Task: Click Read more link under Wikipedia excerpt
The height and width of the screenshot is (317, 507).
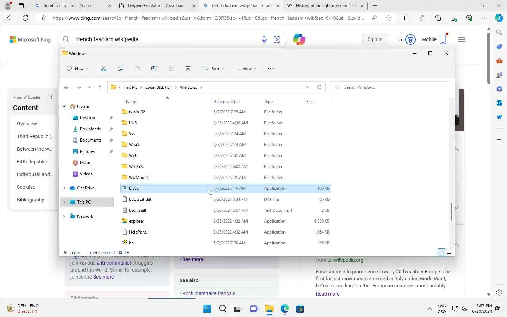Action: pyautogui.click(x=327, y=294)
